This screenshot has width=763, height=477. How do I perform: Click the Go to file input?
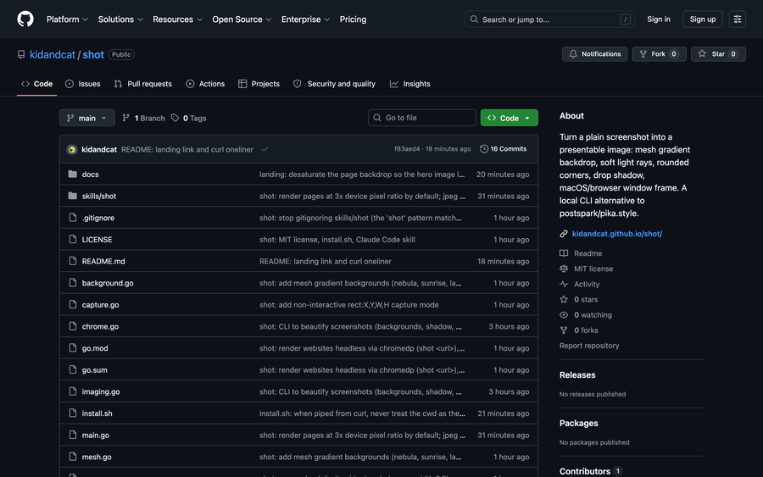click(x=422, y=118)
